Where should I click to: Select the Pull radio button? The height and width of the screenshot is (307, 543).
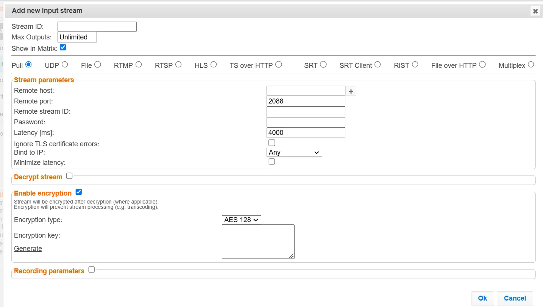tap(28, 64)
